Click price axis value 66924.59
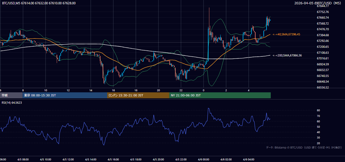The image size is (345, 162). 323,64
